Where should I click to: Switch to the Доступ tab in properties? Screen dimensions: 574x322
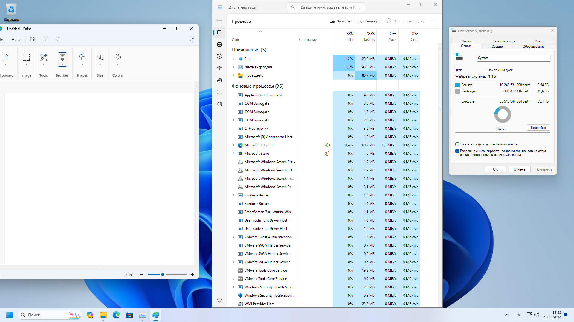(x=467, y=41)
